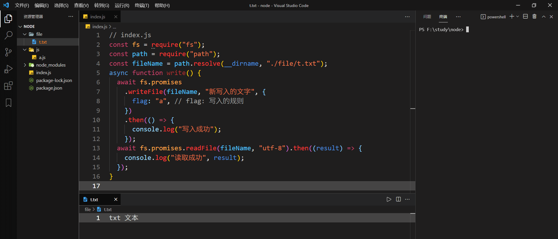The width and height of the screenshot is (558, 239).
Task: Open the Source Control view icon
Action: click(8, 52)
